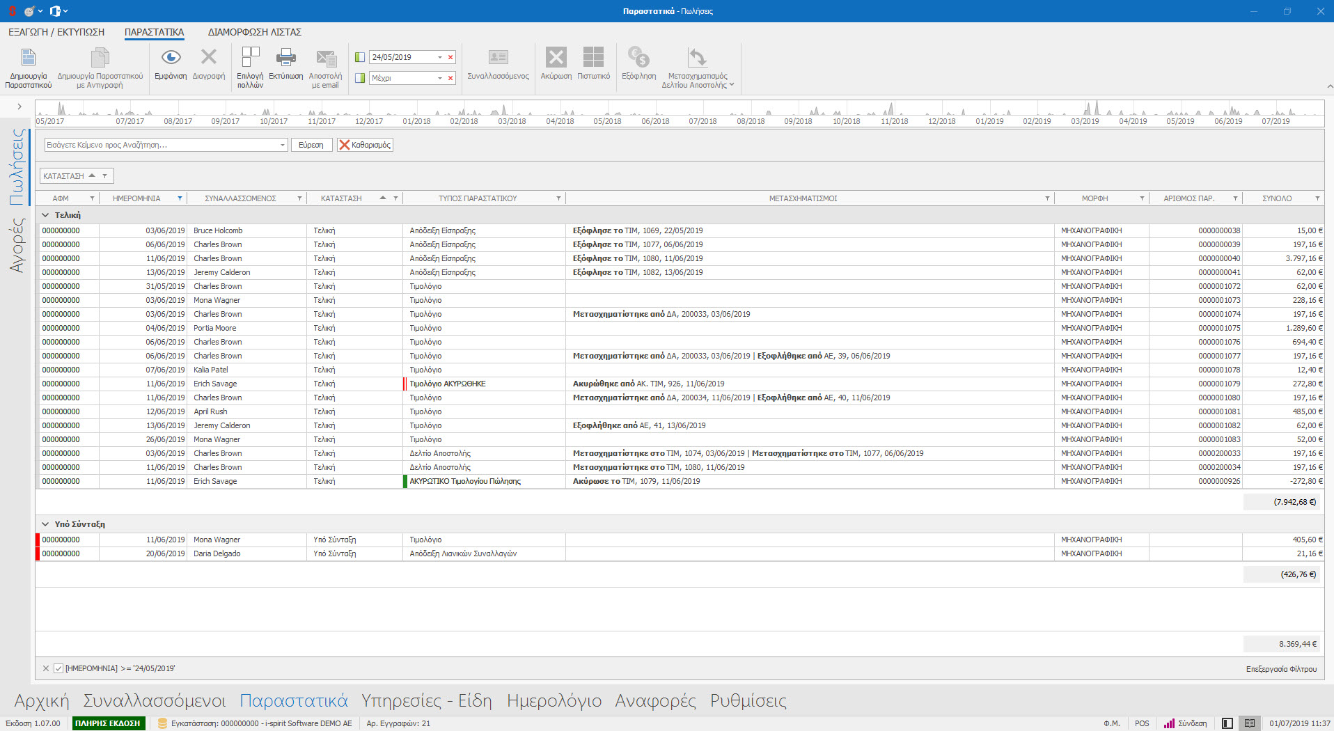Click the Ακύρωση cancel icon
Screen dimensions: 1334x731
click(x=556, y=58)
